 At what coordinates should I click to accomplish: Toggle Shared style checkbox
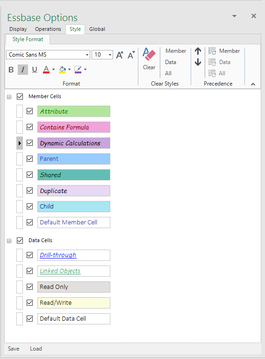pos(30,175)
